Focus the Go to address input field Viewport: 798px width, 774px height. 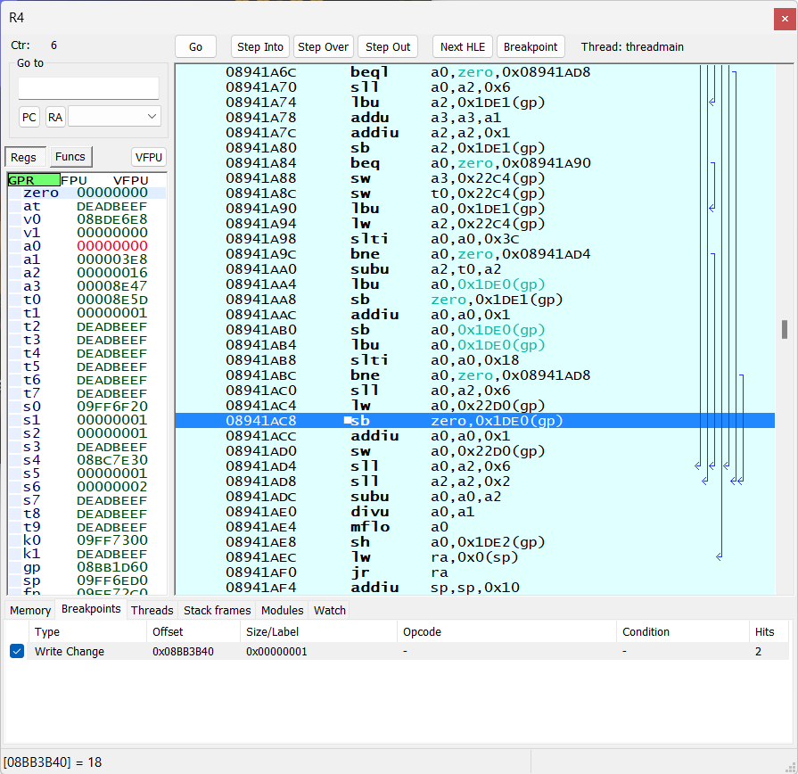pos(88,88)
